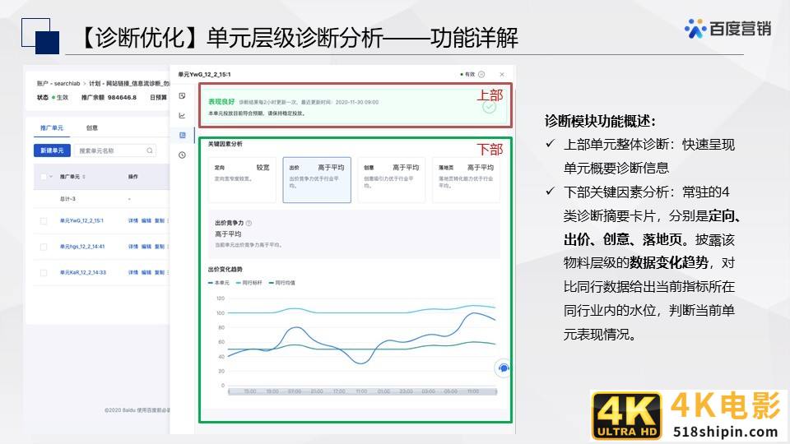Click the right handle of chart range slider
Screen dimensions: 790x444
point(496,391)
